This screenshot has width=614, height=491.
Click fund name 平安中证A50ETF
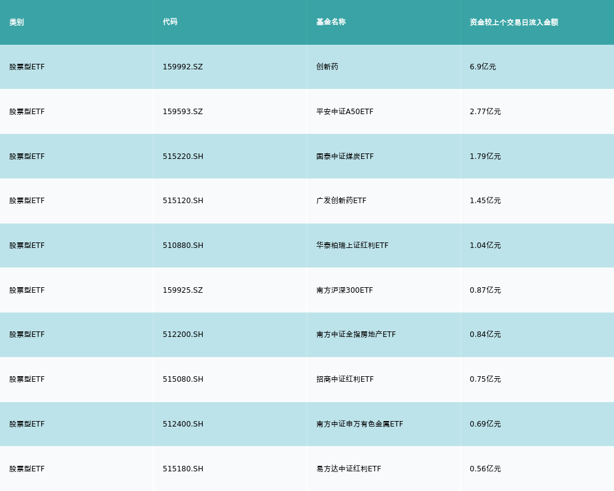coord(345,112)
